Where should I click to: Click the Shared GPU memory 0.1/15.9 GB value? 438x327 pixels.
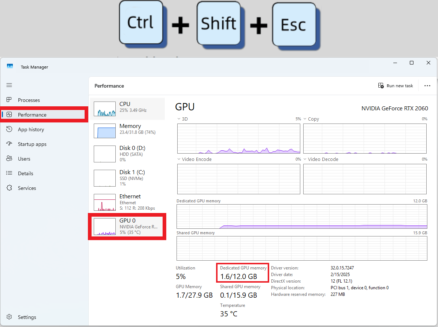point(238,295)
